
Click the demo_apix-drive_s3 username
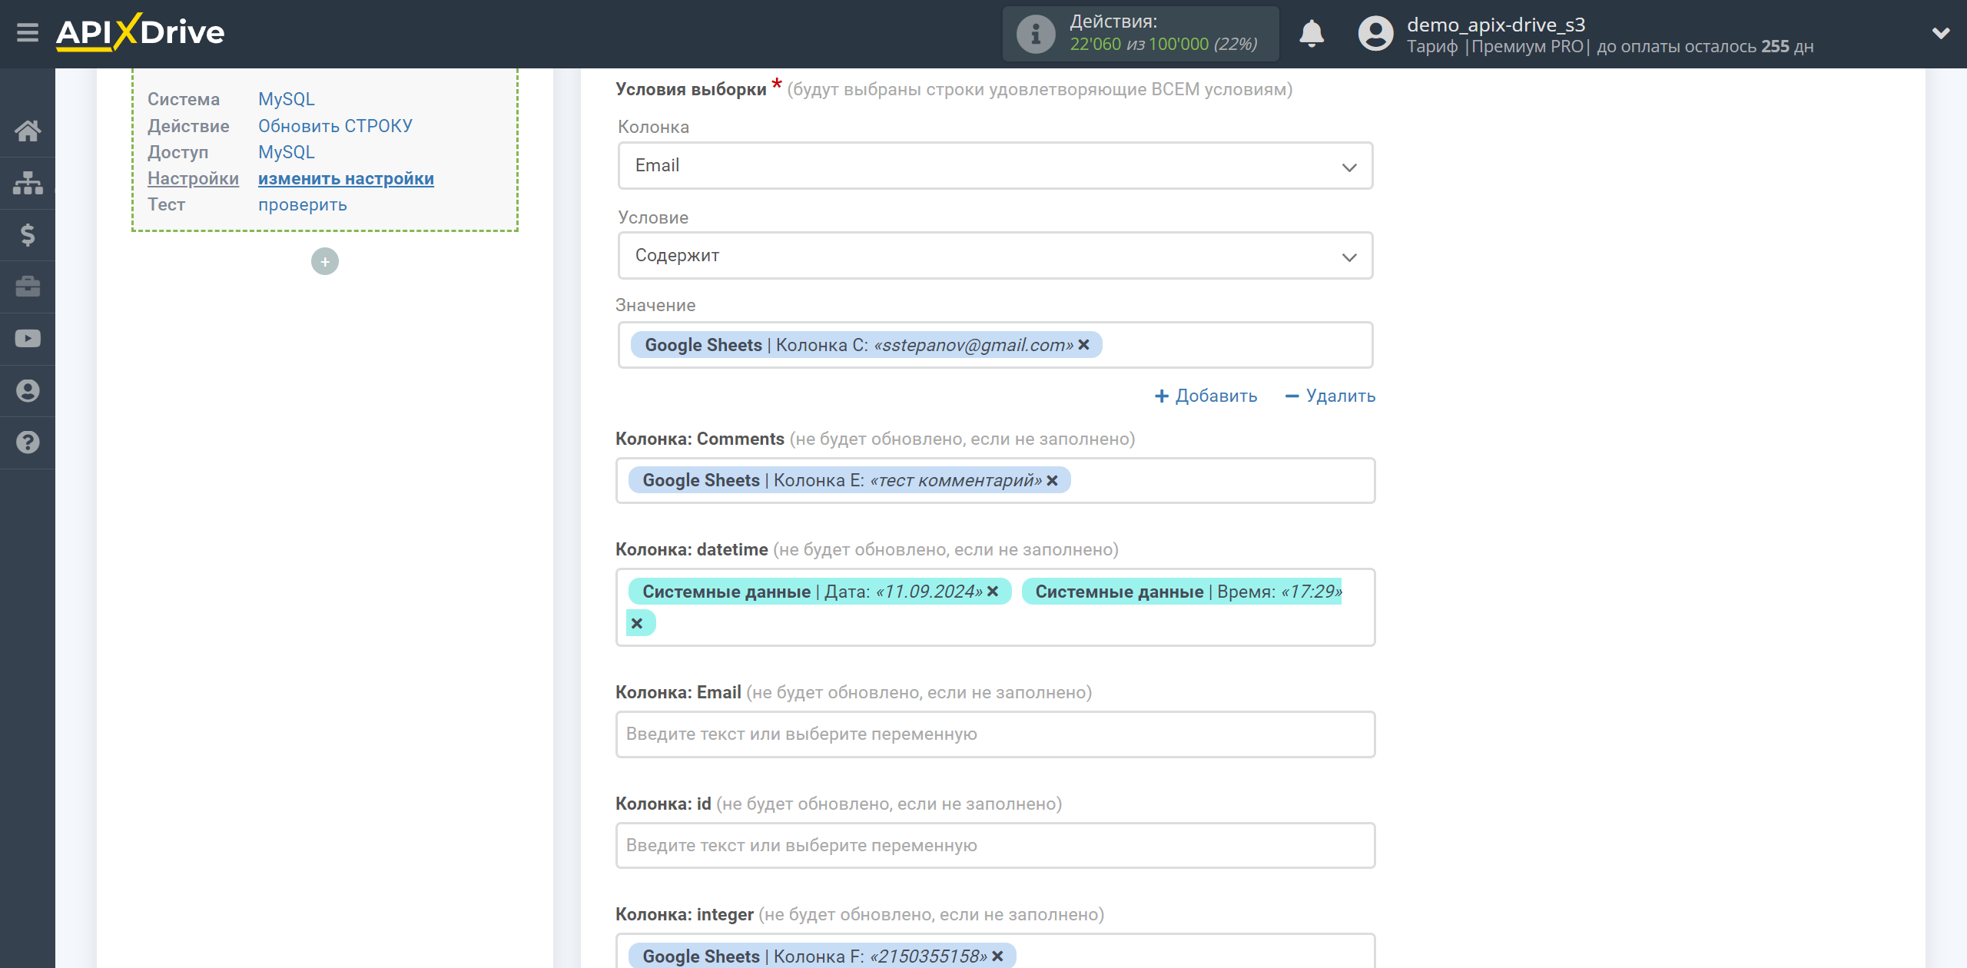(1496, 25)
